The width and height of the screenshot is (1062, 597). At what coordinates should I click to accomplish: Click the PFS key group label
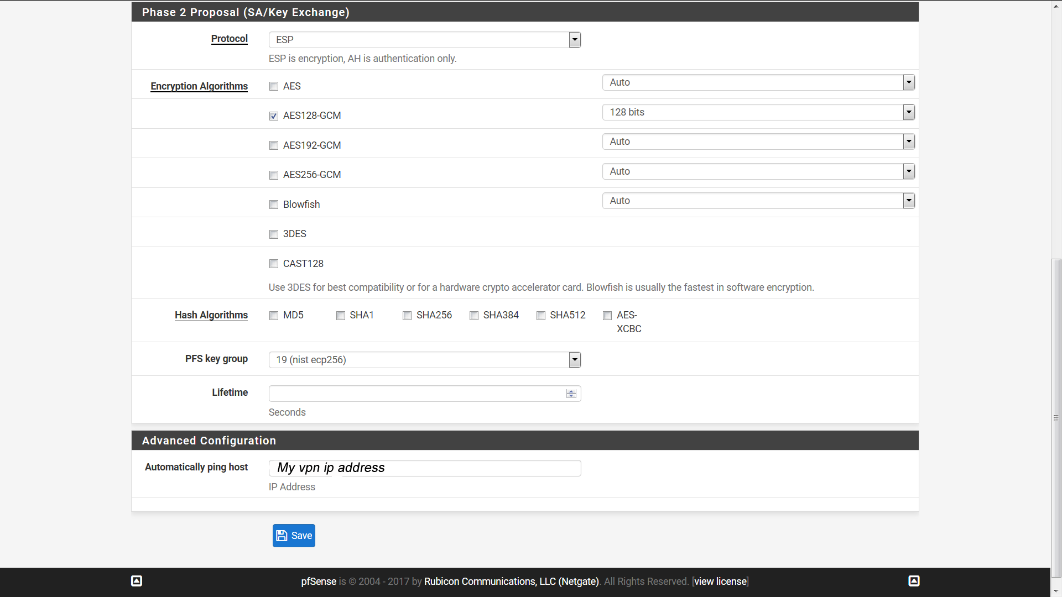pos(216,359)
